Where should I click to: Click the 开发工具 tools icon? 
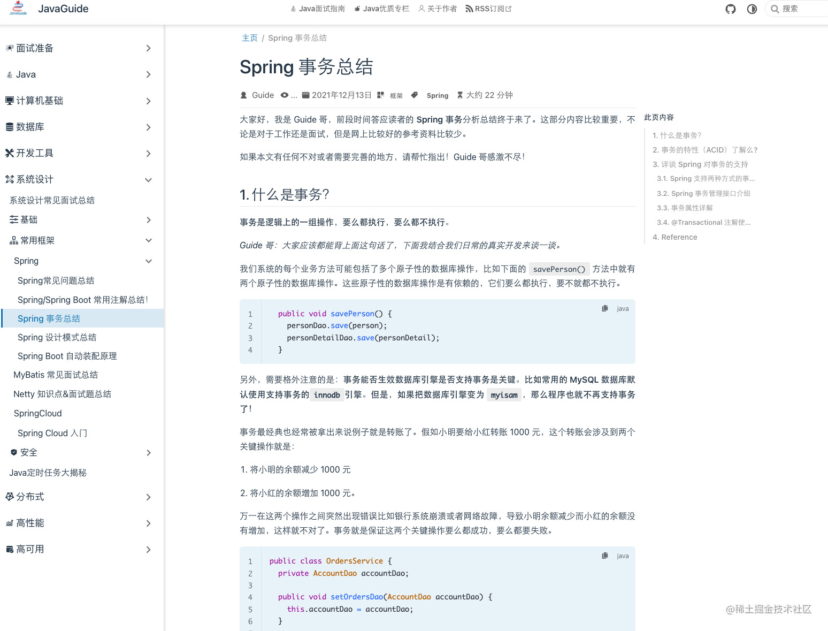tap(10, 153)
